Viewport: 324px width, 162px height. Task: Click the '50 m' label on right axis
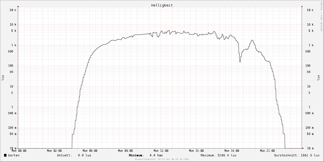point(310,134)
